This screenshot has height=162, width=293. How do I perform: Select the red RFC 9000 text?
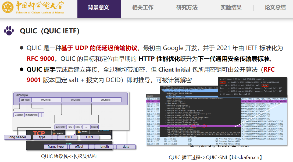click(x=41, y=59)
